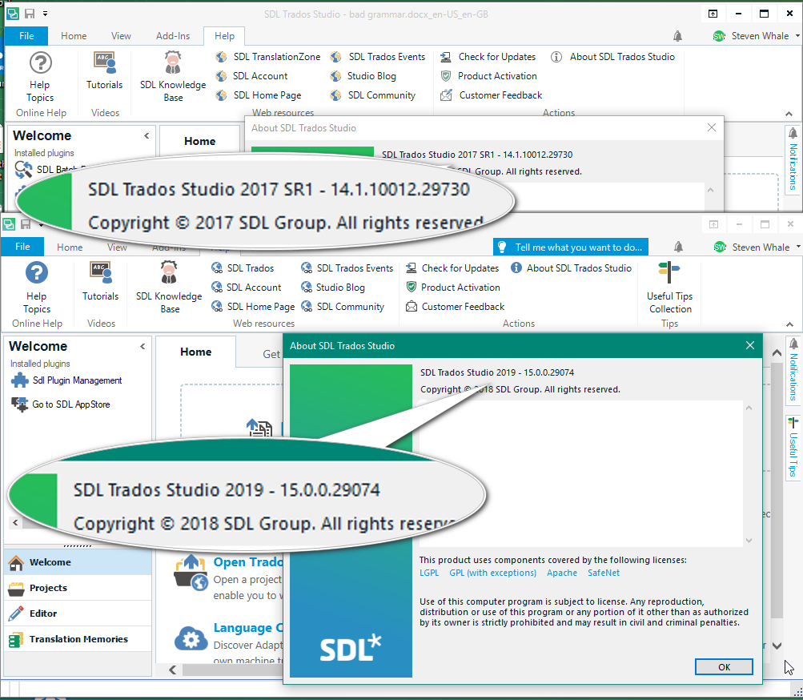Open About SDL Trados Studio in 2019 ribbon
The width and height of the screenshot is (803, 700).
(571, 268)
